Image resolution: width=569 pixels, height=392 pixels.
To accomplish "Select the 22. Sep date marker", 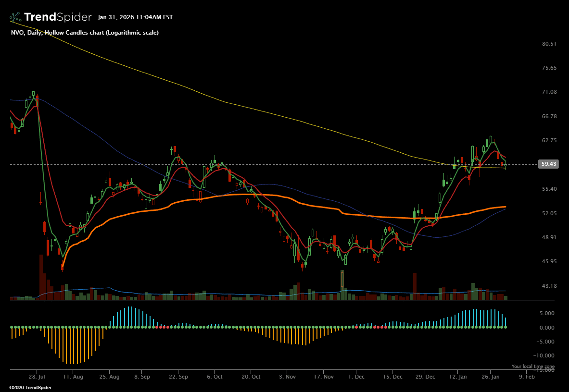I will [x=178, y=377].
